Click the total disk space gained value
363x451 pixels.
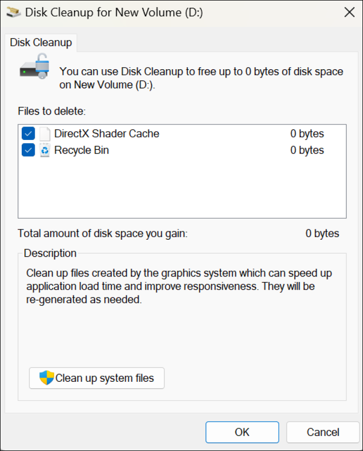(322, 234)
